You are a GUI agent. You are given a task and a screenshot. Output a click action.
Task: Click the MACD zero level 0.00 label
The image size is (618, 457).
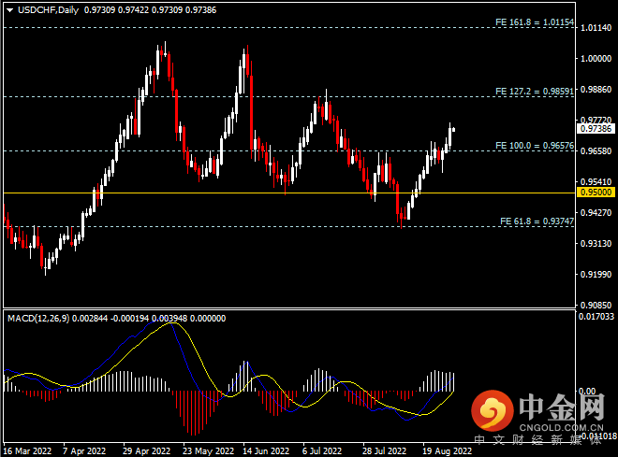[587, 392]
